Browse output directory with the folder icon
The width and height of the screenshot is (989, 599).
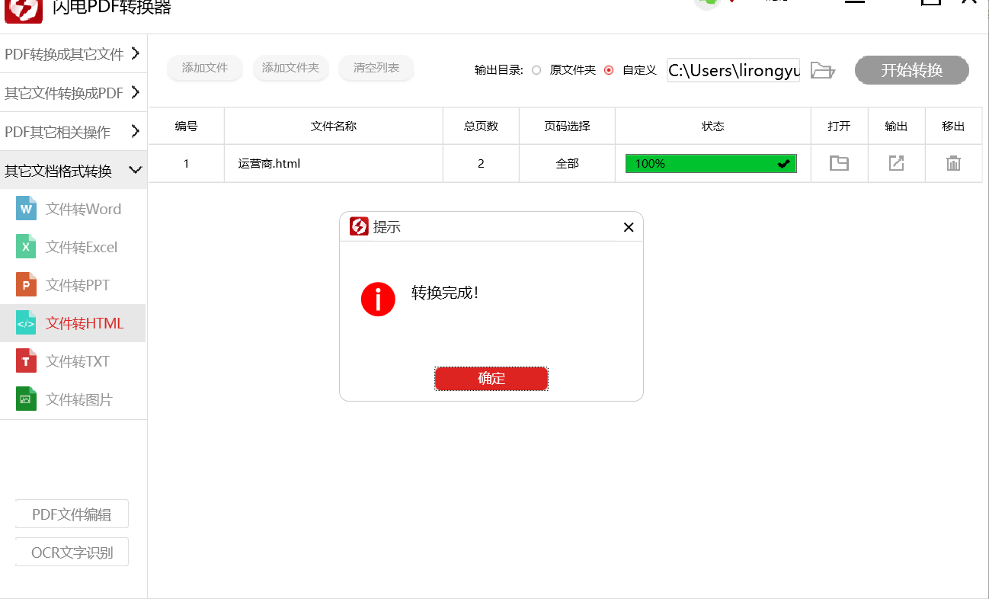point(823,69)
